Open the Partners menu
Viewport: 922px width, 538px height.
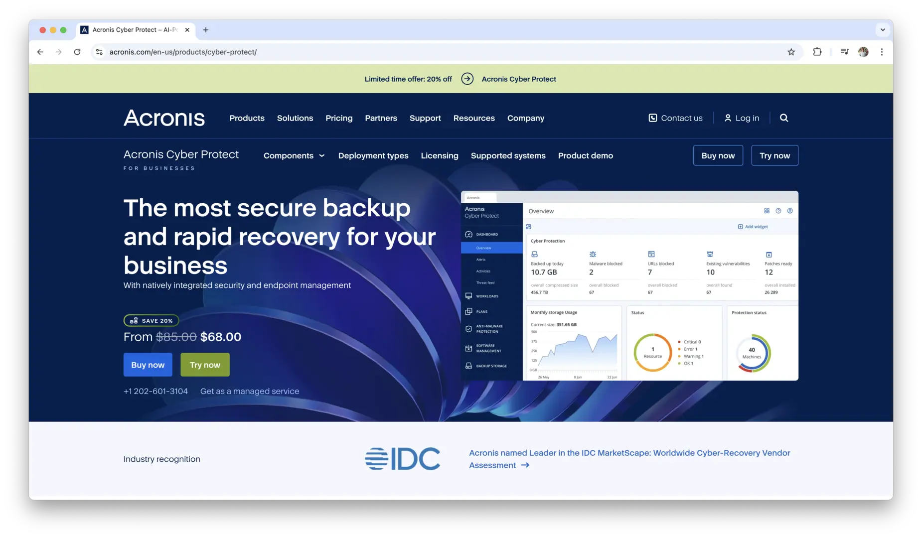click(381, 118)
